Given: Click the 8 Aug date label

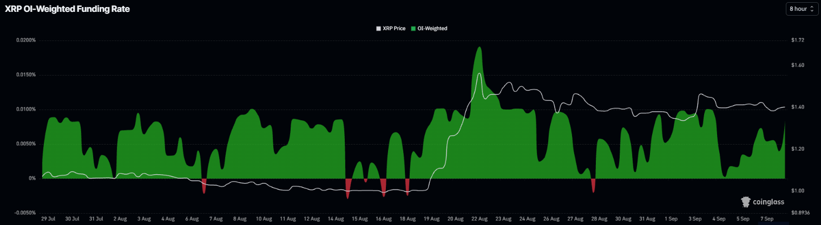Looking at the screenshot, I should click(x=239, y=220).
